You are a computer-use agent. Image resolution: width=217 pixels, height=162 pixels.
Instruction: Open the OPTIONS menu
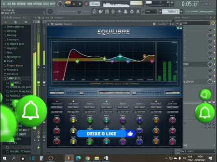click(38, 4)
